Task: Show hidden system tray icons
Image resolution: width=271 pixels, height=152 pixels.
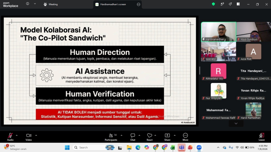Action: coord(218,148)
